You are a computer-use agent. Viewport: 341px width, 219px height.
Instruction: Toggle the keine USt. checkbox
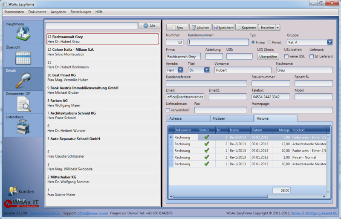[286, 56]
